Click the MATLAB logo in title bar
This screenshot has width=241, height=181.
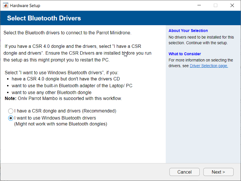(x=6, y=5)
